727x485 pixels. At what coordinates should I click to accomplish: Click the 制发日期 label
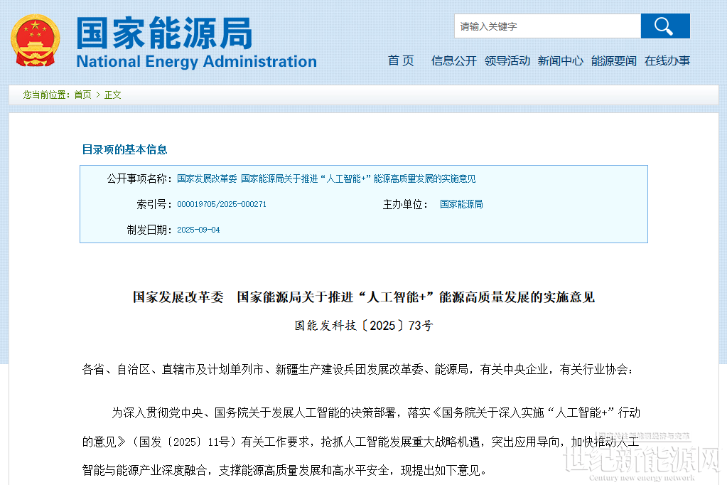pyautogui.click(x=149, y=230)
